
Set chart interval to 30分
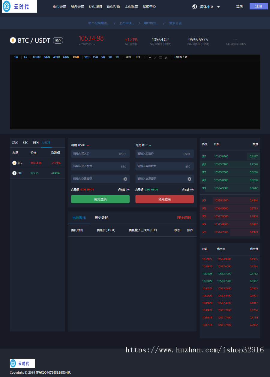click(87, 57)
